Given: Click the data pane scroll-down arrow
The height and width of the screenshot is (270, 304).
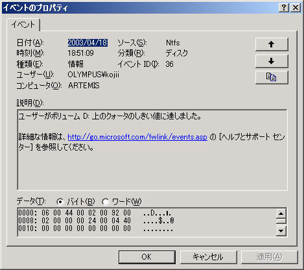Looking at the screenshot, I should pyautogui.click(x=281, y=231).
